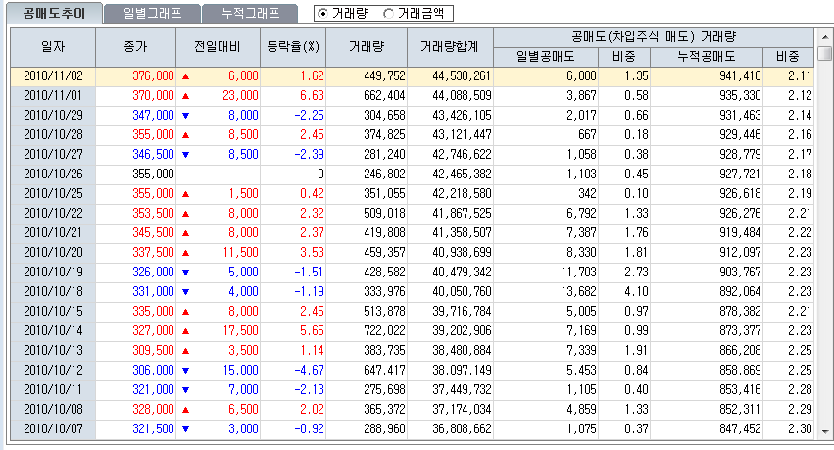
Task: Click the blue down arrow in 2010/10/29 row
Action: [x=185, y=115]
